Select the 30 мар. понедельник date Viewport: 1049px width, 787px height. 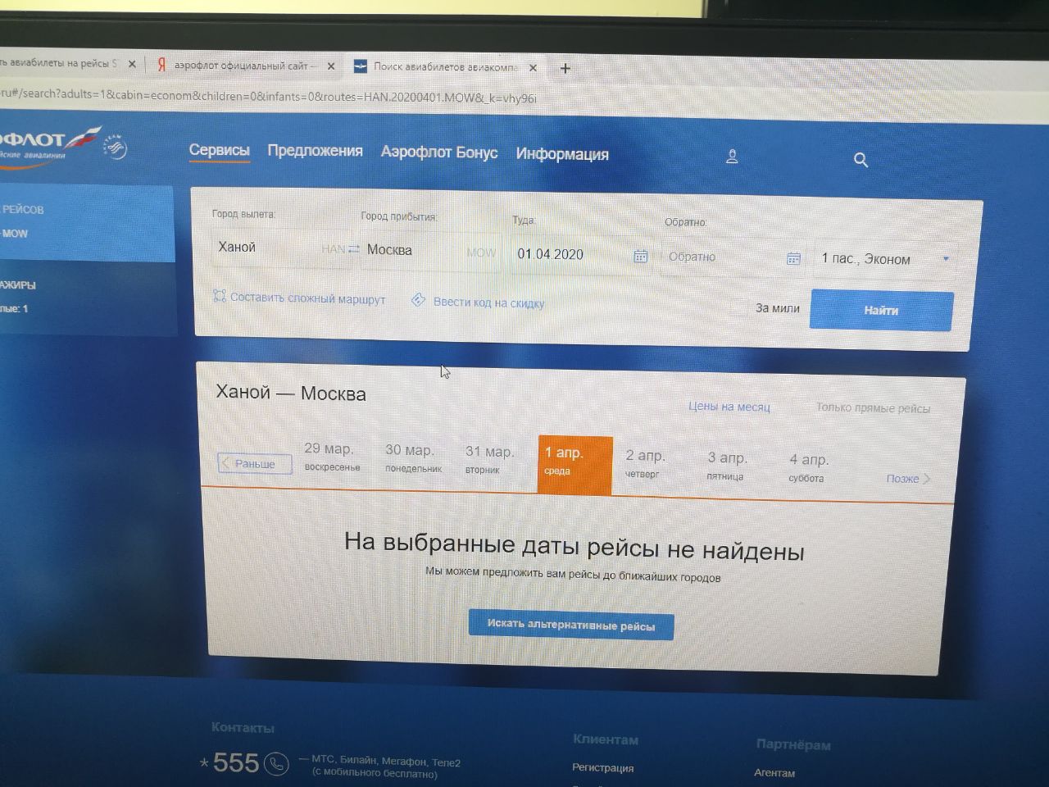click(413, 458)
